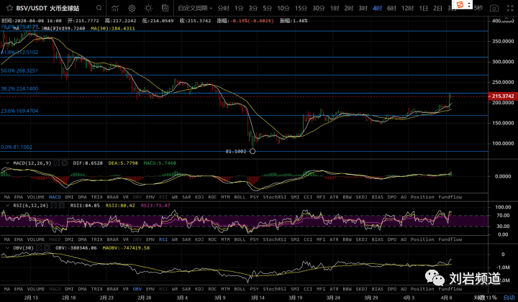Image resolution: width=518 pixels, height=302 pixels.
Task: Collapse the OBV panel chevron
Action: click(x=7, y=247)
